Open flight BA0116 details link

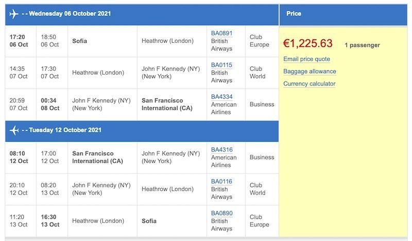click(221, 181)
